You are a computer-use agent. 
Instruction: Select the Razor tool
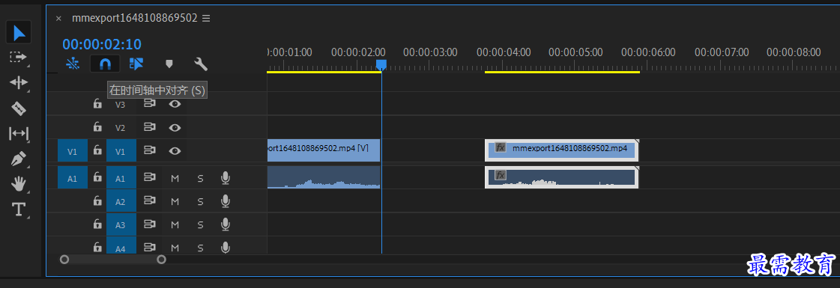[x=19, y=108]
